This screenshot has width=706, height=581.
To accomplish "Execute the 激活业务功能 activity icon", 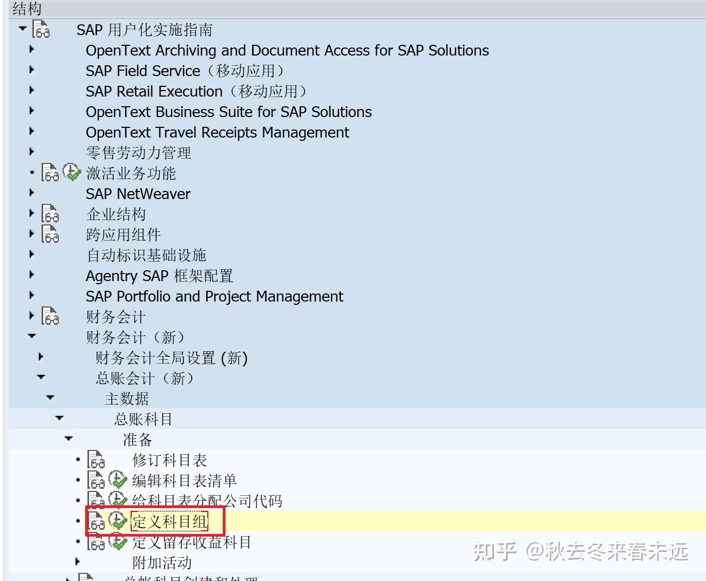I will pos(71,173).
